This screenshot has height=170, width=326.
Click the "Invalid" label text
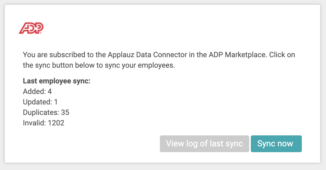(34, 123)
